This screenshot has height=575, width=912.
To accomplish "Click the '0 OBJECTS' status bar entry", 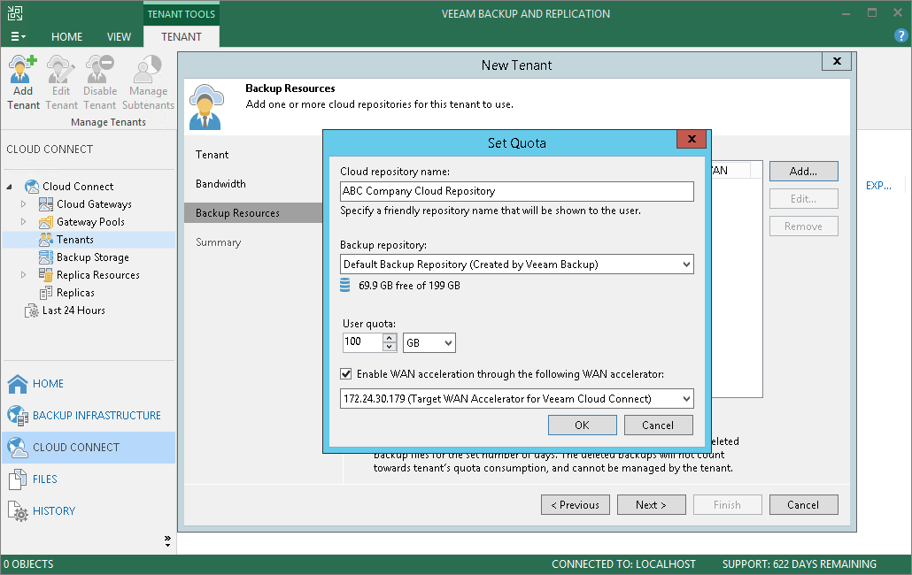I will coord(28,564).
